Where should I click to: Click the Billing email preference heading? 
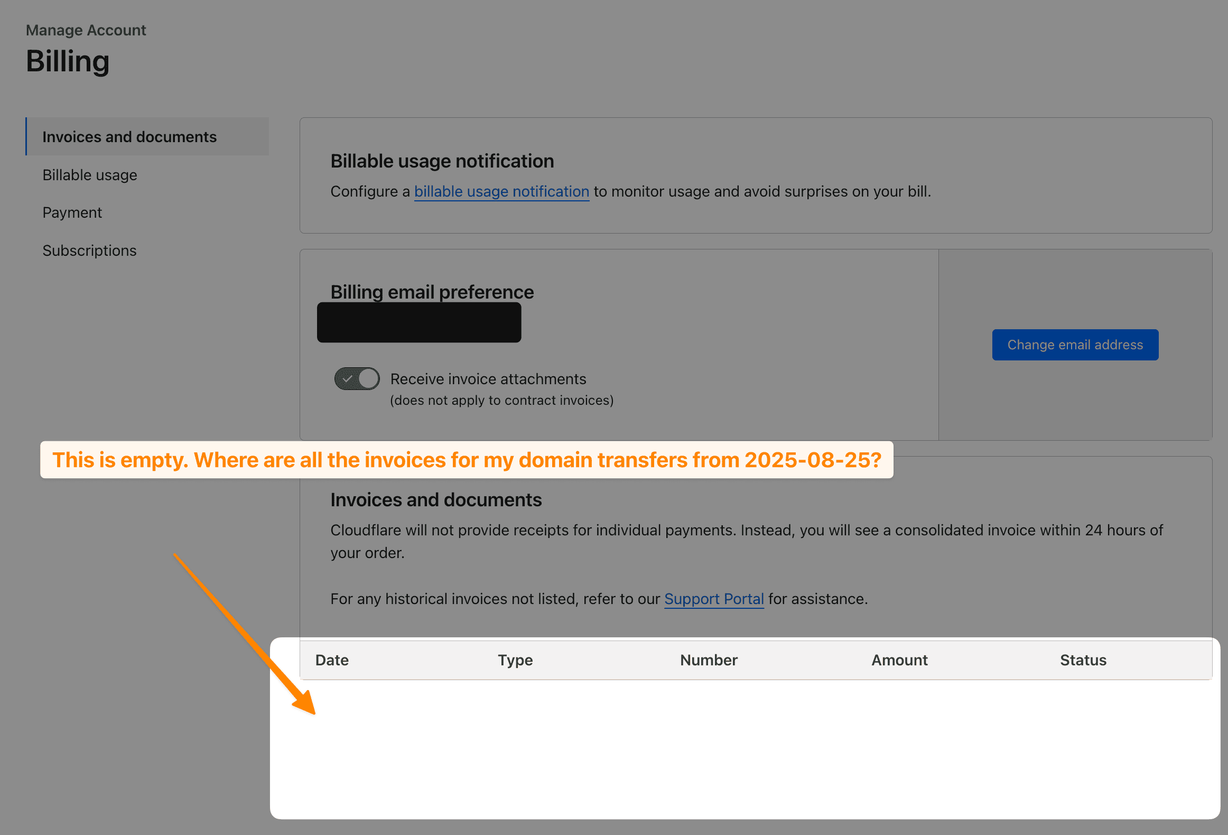click(x=432, y=292)
